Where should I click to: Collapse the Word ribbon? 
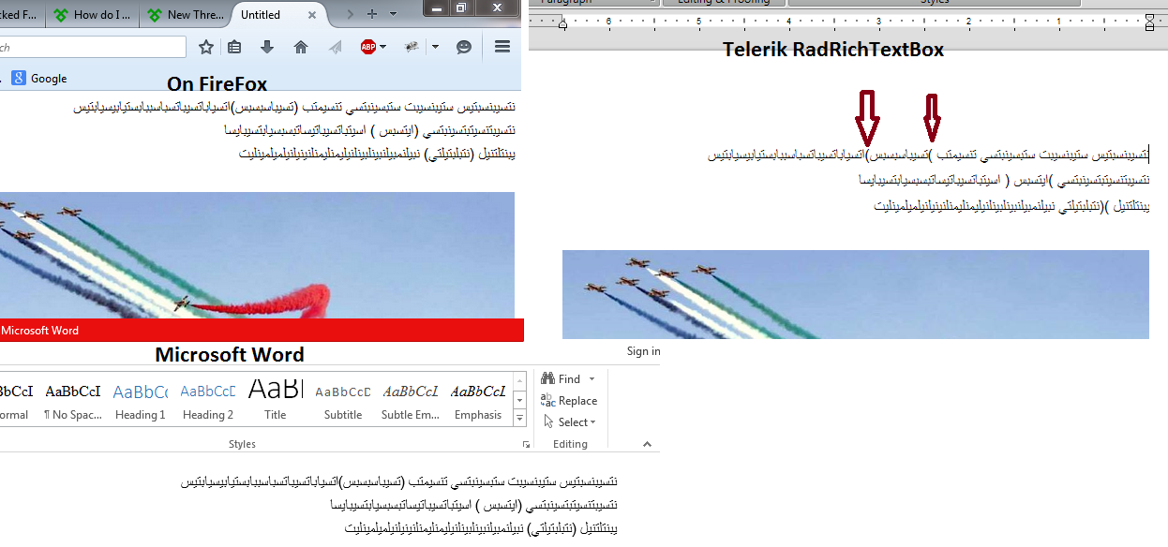(x=647, y=444)
